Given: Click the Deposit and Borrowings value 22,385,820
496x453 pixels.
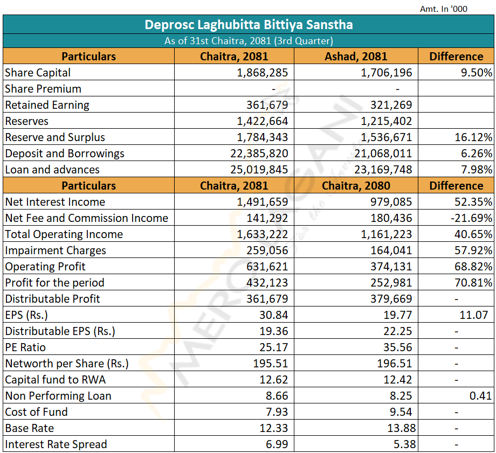Looking at the screenshot, I should 259,154.
